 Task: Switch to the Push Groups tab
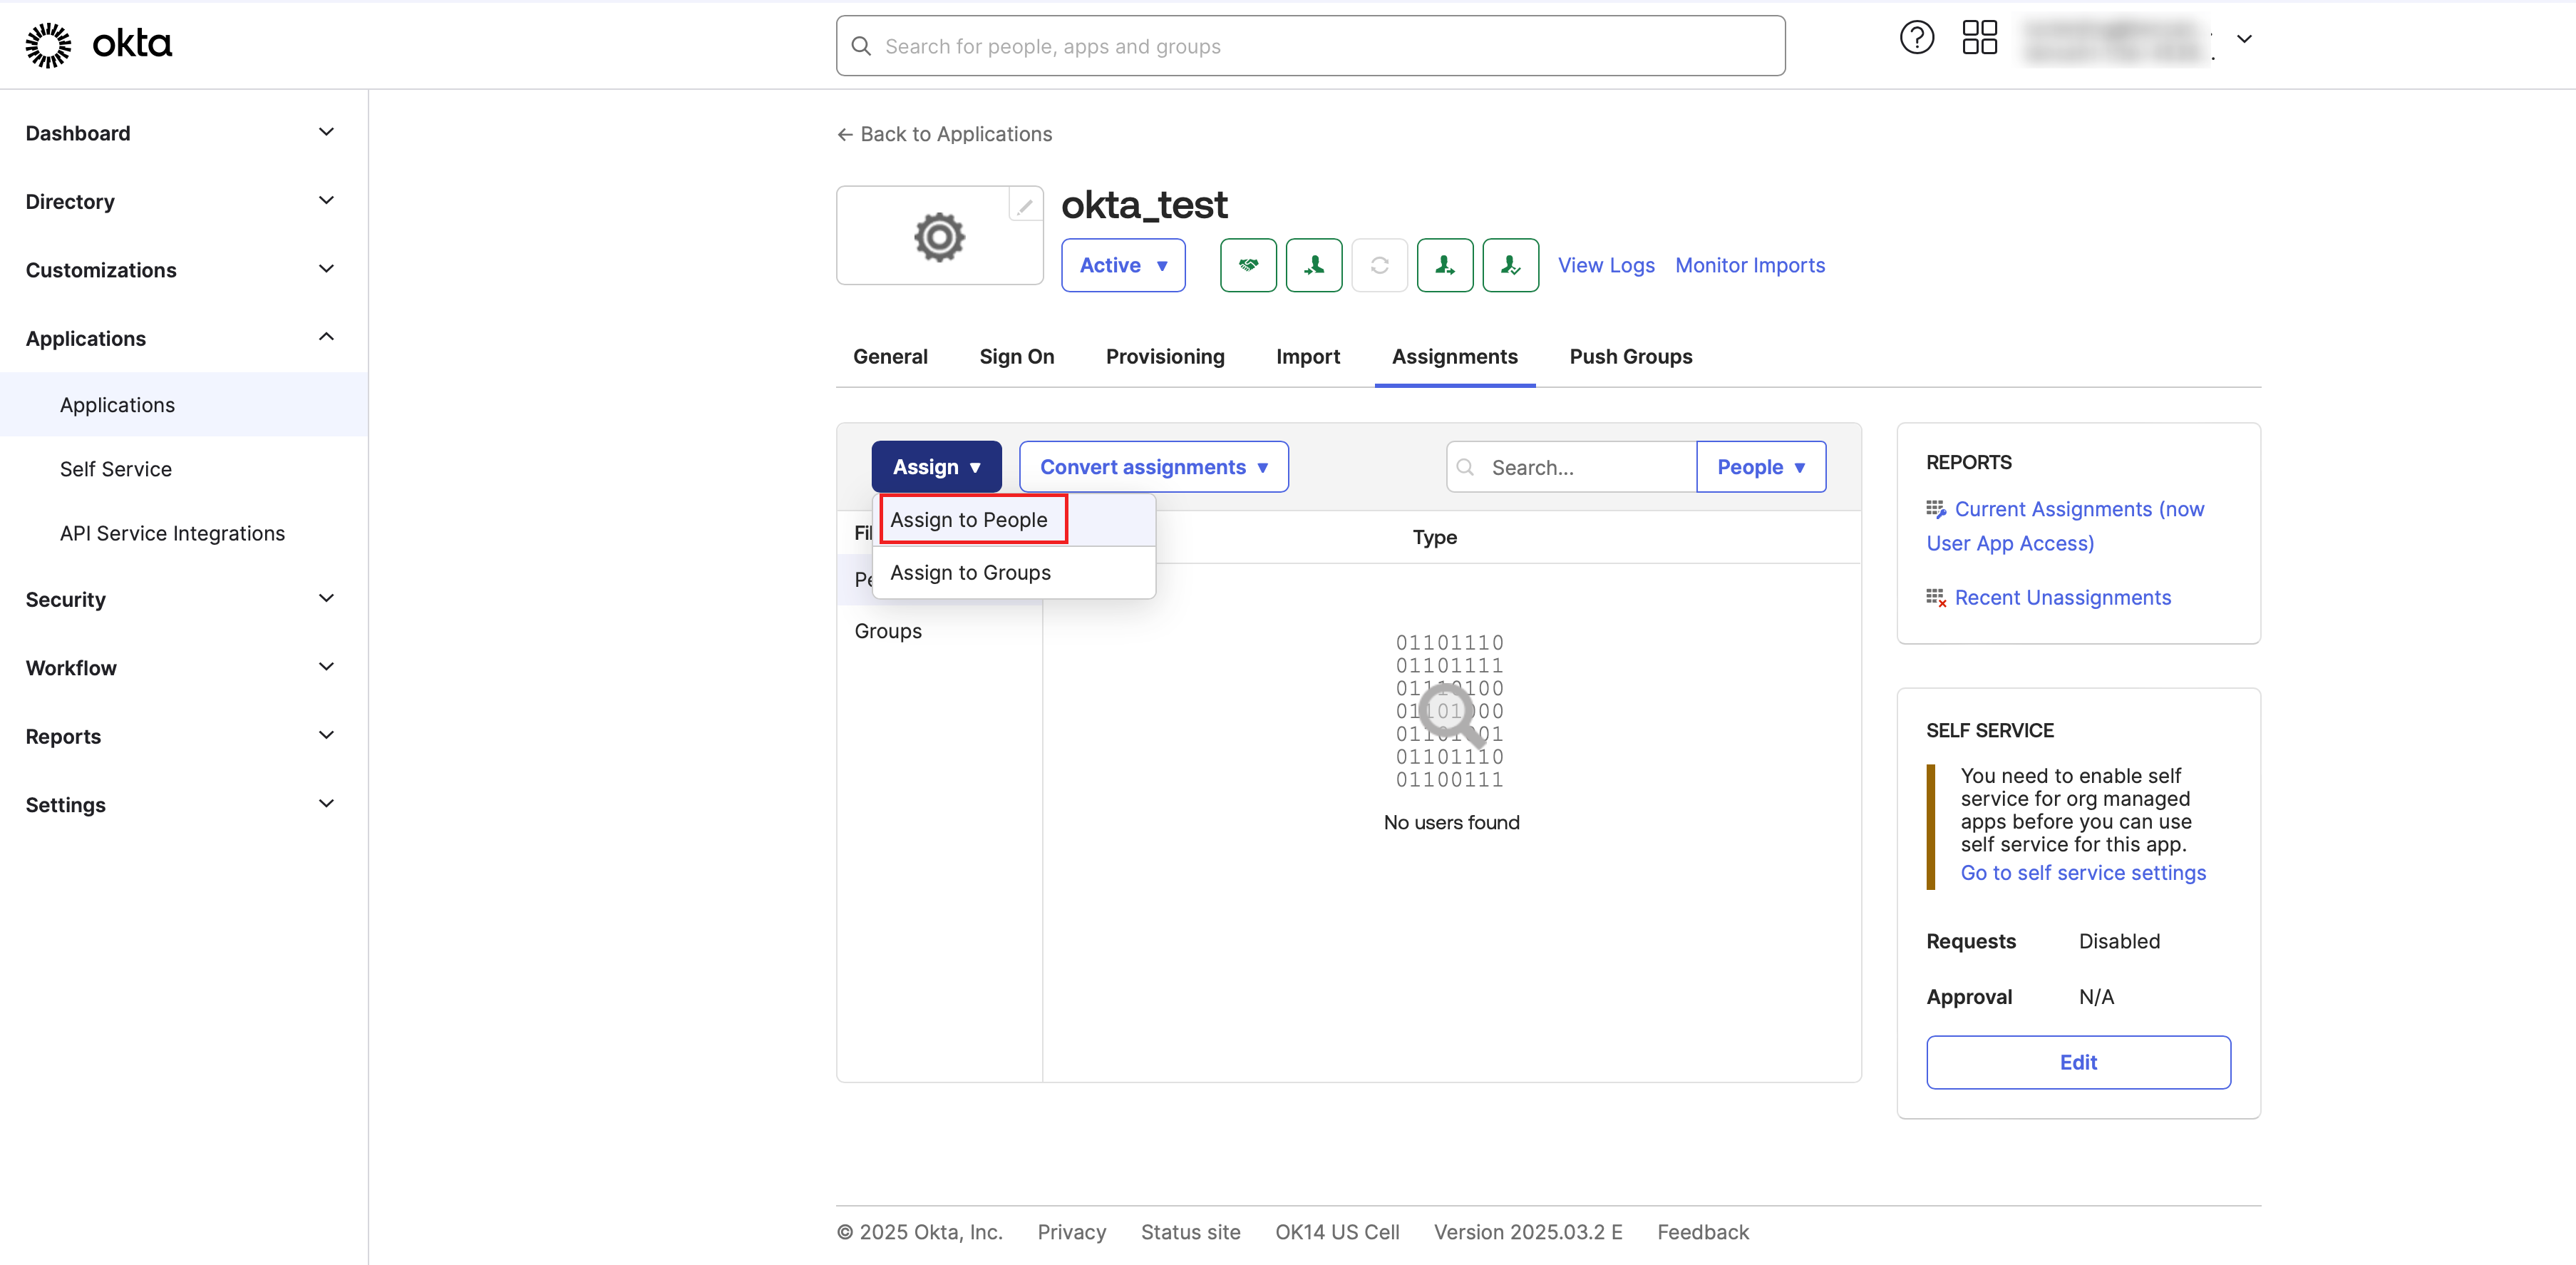1630,357
